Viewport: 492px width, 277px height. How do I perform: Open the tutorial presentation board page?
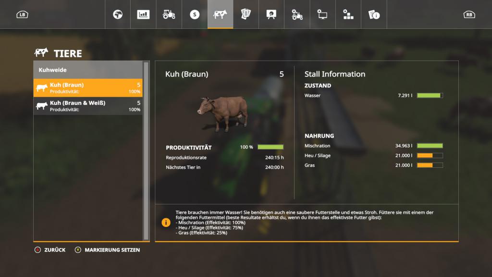pyautogui.click(x=271, y=14)
